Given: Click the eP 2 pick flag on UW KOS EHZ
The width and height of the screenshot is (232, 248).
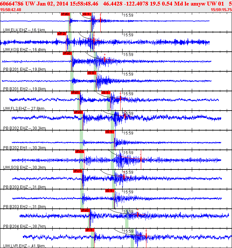Looking at the screenshot, I should click(x=61, y=34).
